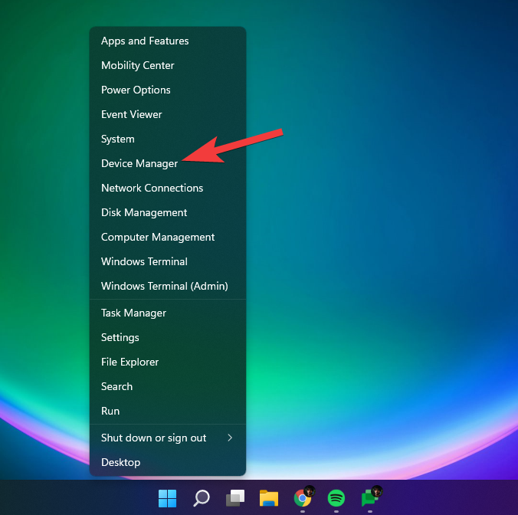The image size is (518, 515).
Task: Open Disk Management
Action: (144, 212)
